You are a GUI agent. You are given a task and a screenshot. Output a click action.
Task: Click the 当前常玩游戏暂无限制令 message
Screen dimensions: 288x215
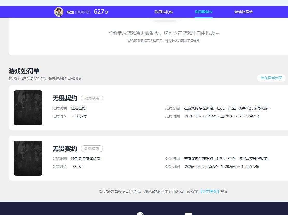(x=163, y=33)
